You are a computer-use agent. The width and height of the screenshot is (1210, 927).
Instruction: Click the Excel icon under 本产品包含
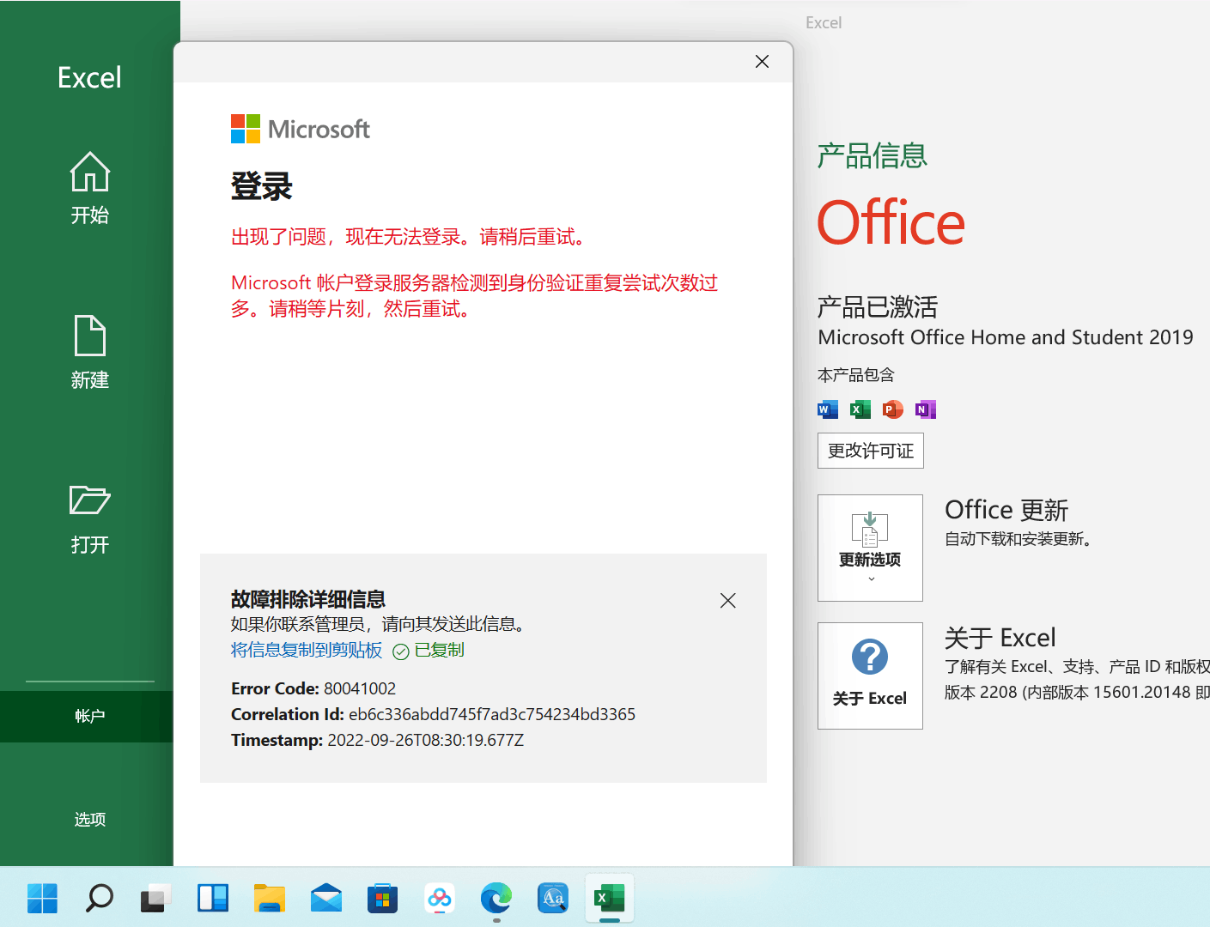[860, 409]
